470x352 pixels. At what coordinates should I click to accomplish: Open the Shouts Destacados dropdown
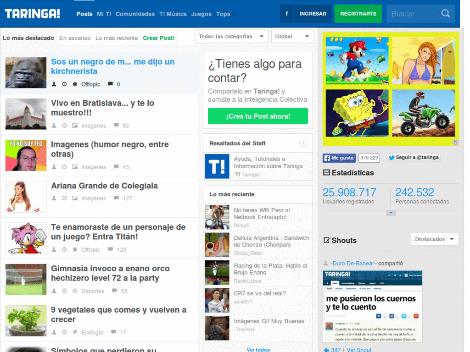(x=435, y=239)
